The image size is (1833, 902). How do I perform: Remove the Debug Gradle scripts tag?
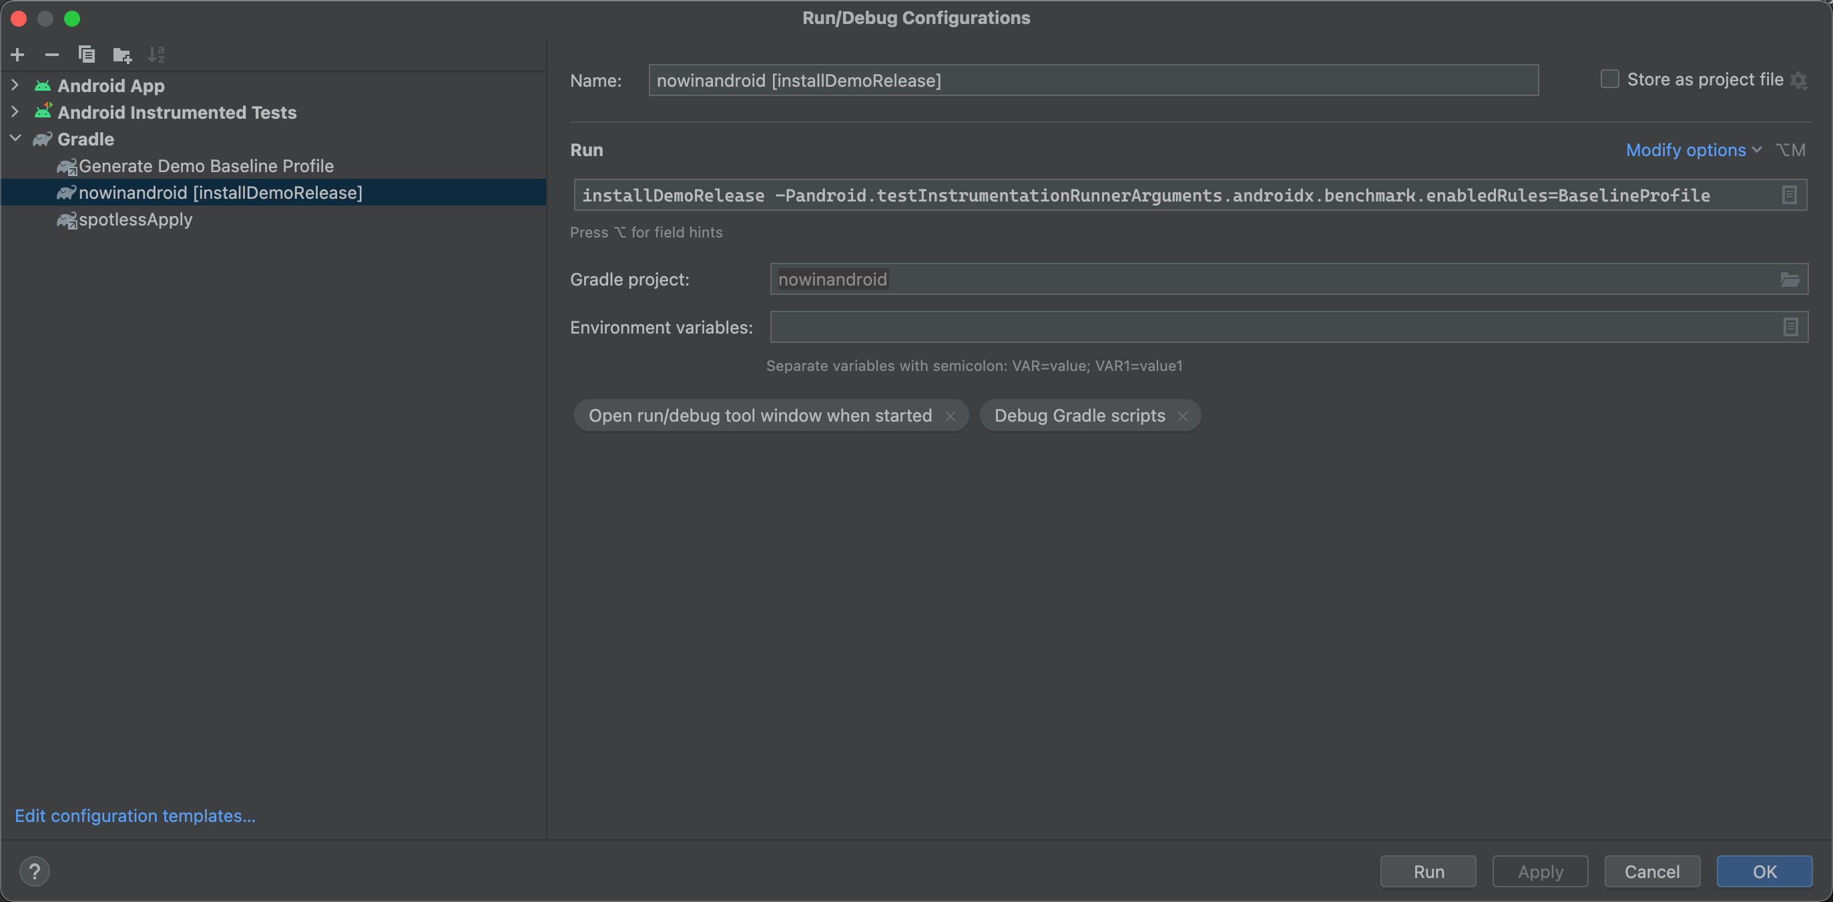[x=1184, y=415]
